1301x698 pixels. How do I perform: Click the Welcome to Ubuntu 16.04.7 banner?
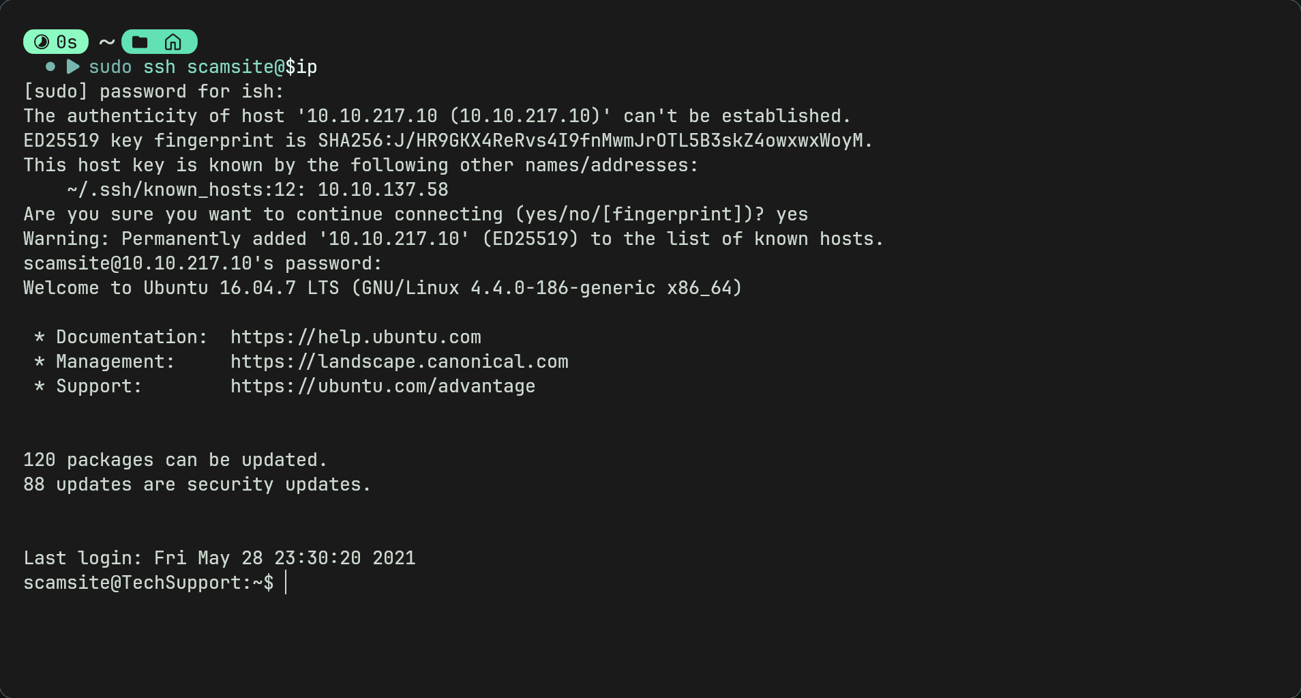pos(383,288)
